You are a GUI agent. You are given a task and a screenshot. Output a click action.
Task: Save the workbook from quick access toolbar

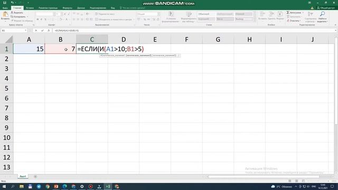[5, 3]
